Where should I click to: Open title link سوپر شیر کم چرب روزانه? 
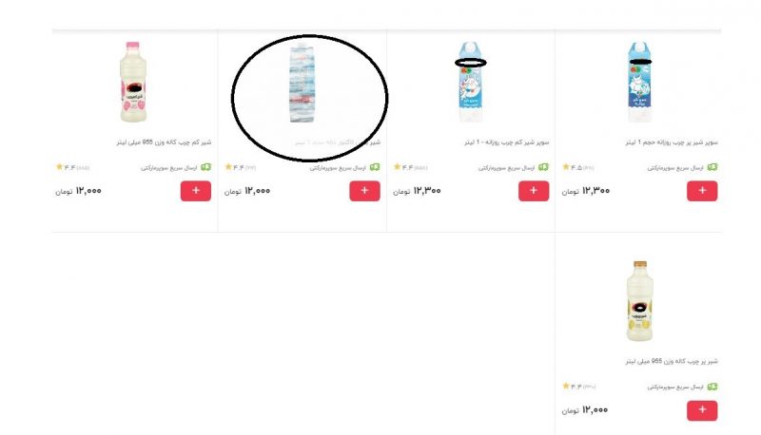[x=507, y=142]
